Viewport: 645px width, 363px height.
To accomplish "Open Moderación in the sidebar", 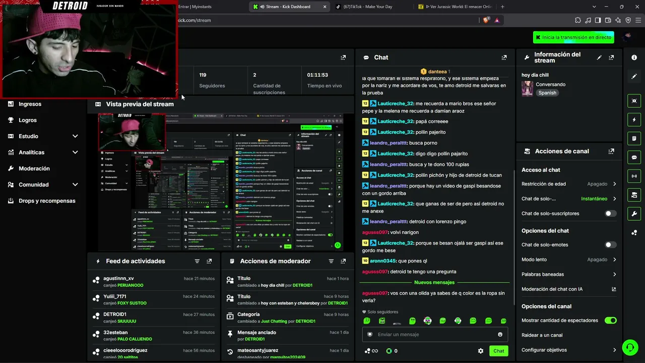I will pyautogui.click(x=34, y=168).
